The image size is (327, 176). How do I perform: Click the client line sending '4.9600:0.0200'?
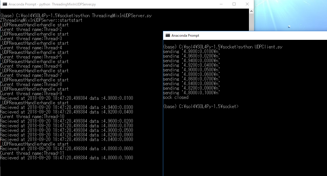coord(191,56)
